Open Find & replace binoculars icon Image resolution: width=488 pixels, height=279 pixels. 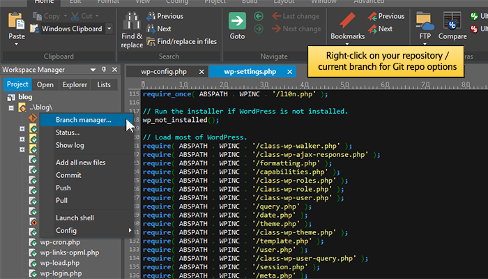click(x=132, y=20)
